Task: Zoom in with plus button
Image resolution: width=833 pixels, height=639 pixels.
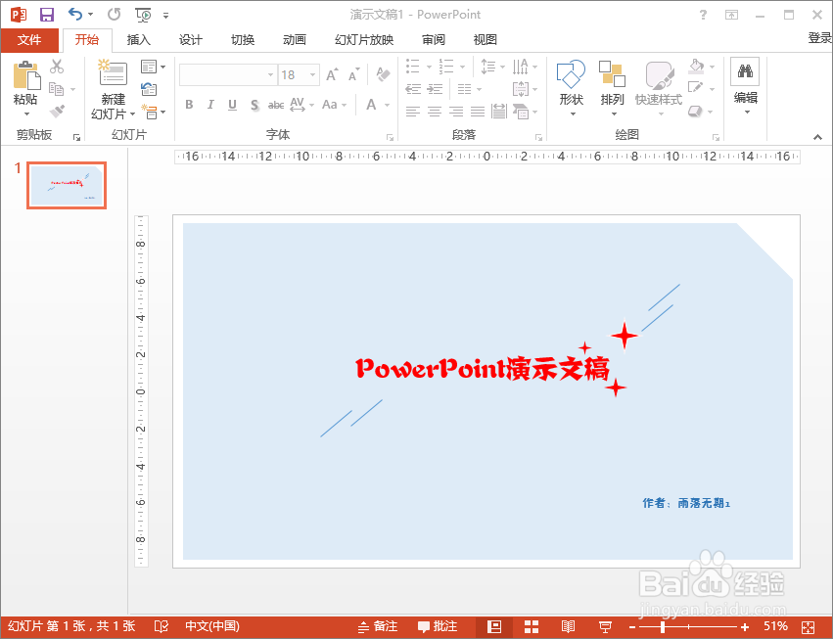Action: click(745, 627)
